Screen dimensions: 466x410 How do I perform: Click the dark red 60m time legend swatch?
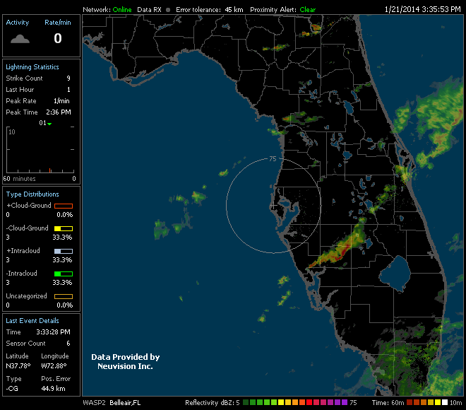(410, 402)
